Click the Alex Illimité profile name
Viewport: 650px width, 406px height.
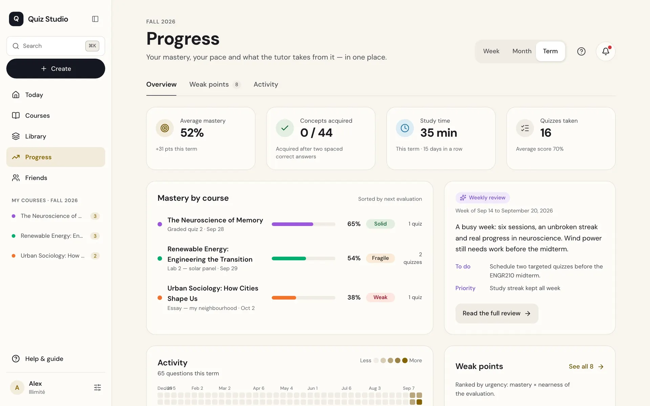37,387
